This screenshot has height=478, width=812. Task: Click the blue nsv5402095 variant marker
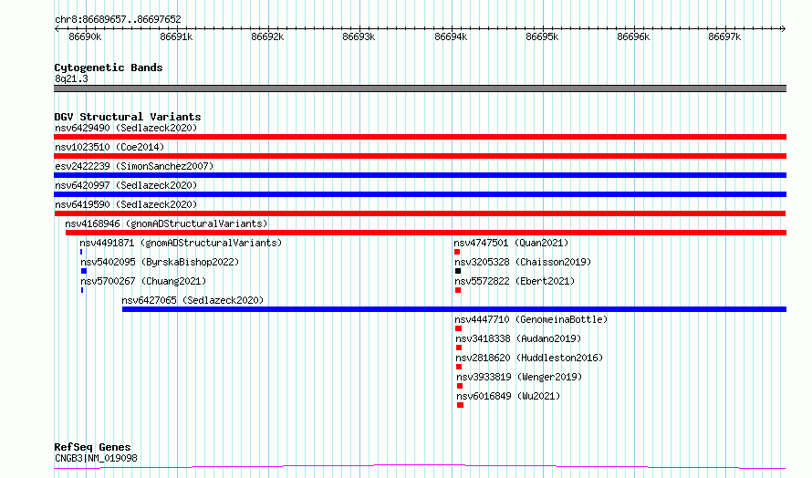pyautogui.click(x=84, y=271)
